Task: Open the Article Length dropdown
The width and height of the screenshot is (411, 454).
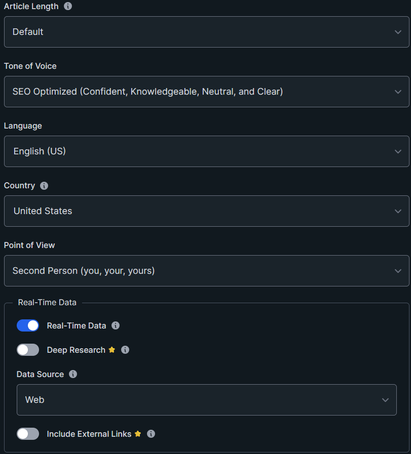Action: pos(206,32)
